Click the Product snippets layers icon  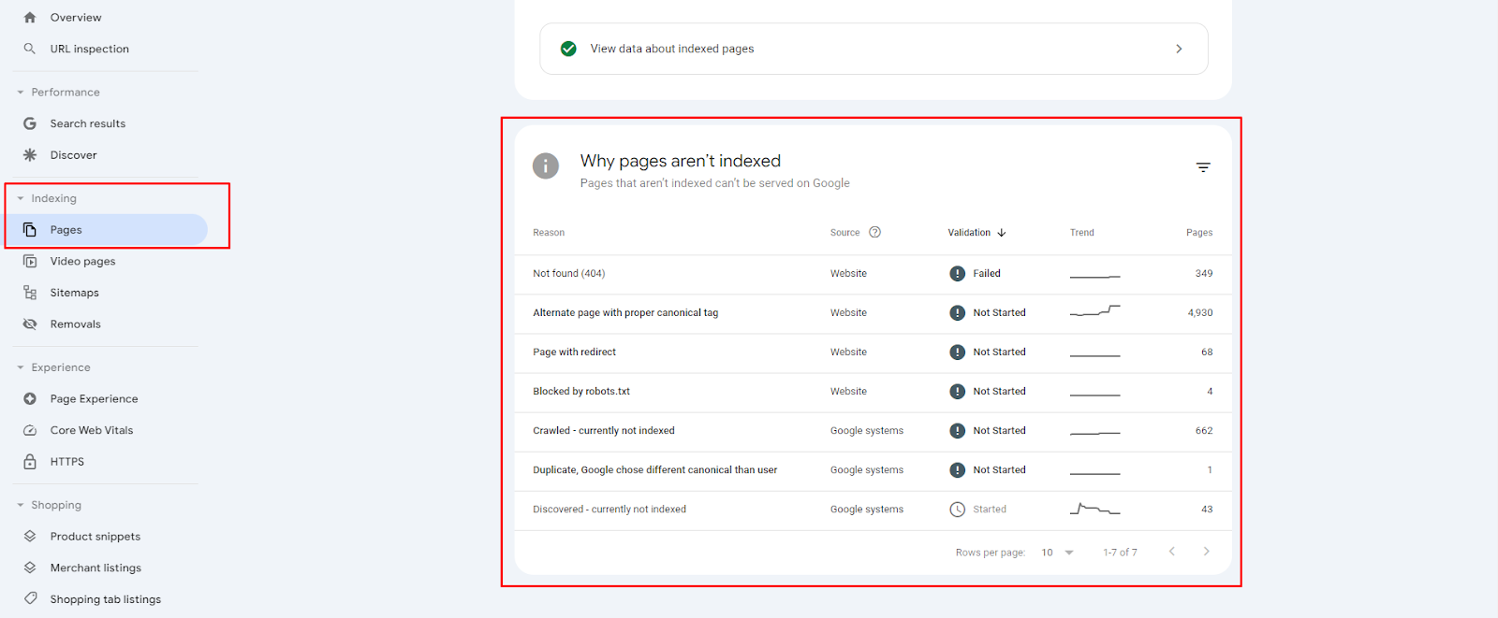[30, 537]
